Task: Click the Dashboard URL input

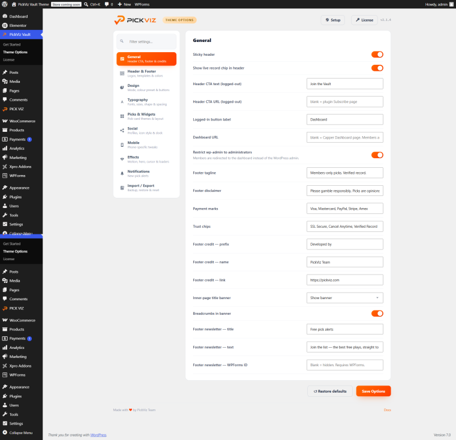Action: click(344, 137)
